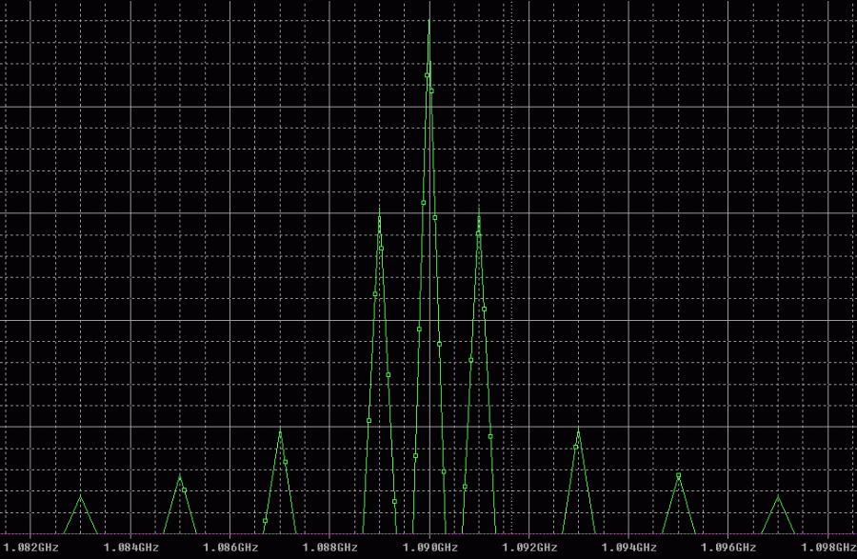This screenshot has height=559, width=857.
Task: Select the small peak at 1.093GHz
Action: point(578,483)
